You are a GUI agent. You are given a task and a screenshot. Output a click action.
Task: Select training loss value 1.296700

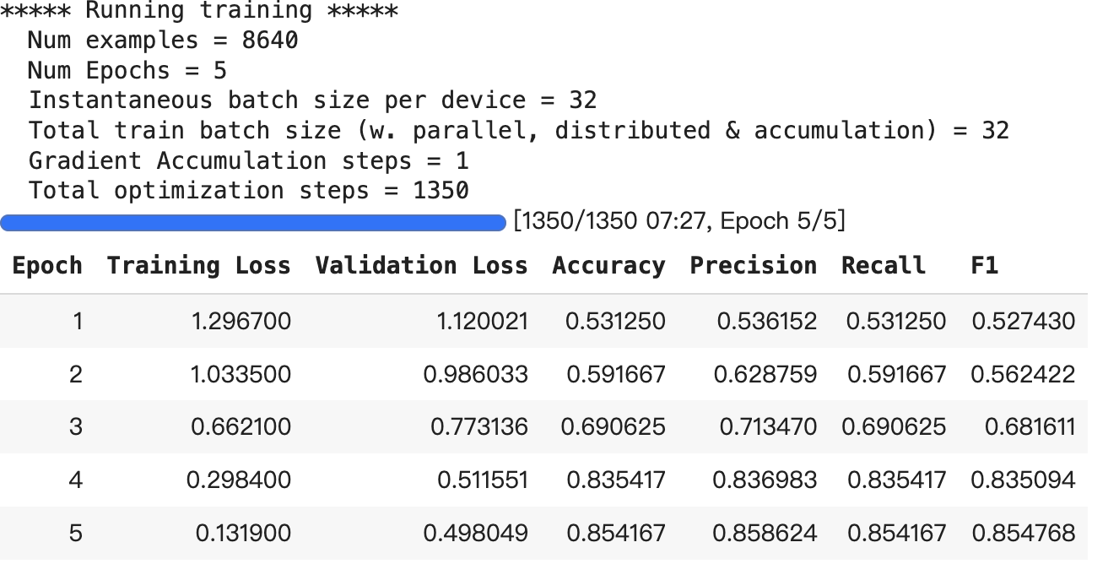pyautogui.click(x=241, y=322)
